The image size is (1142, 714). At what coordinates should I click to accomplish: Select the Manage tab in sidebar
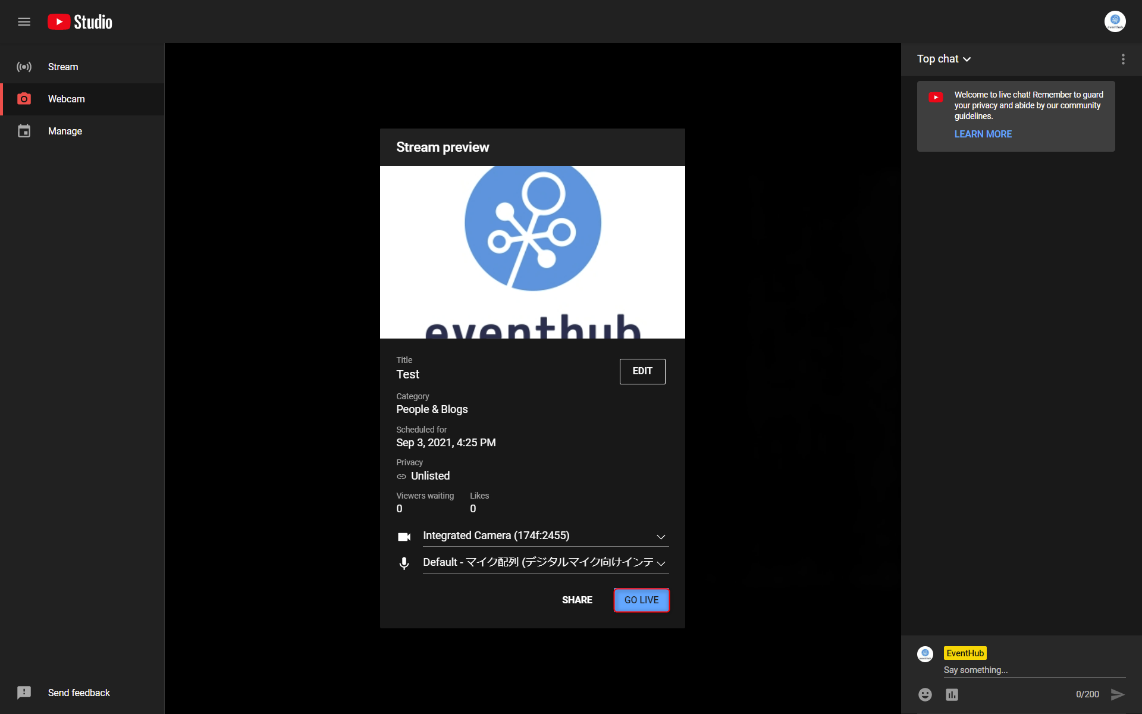coord(82,131)
